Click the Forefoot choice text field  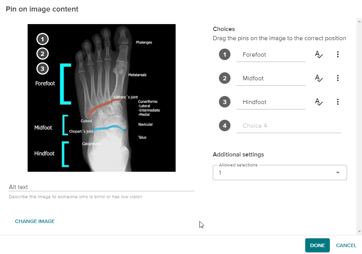click(271, 55)
